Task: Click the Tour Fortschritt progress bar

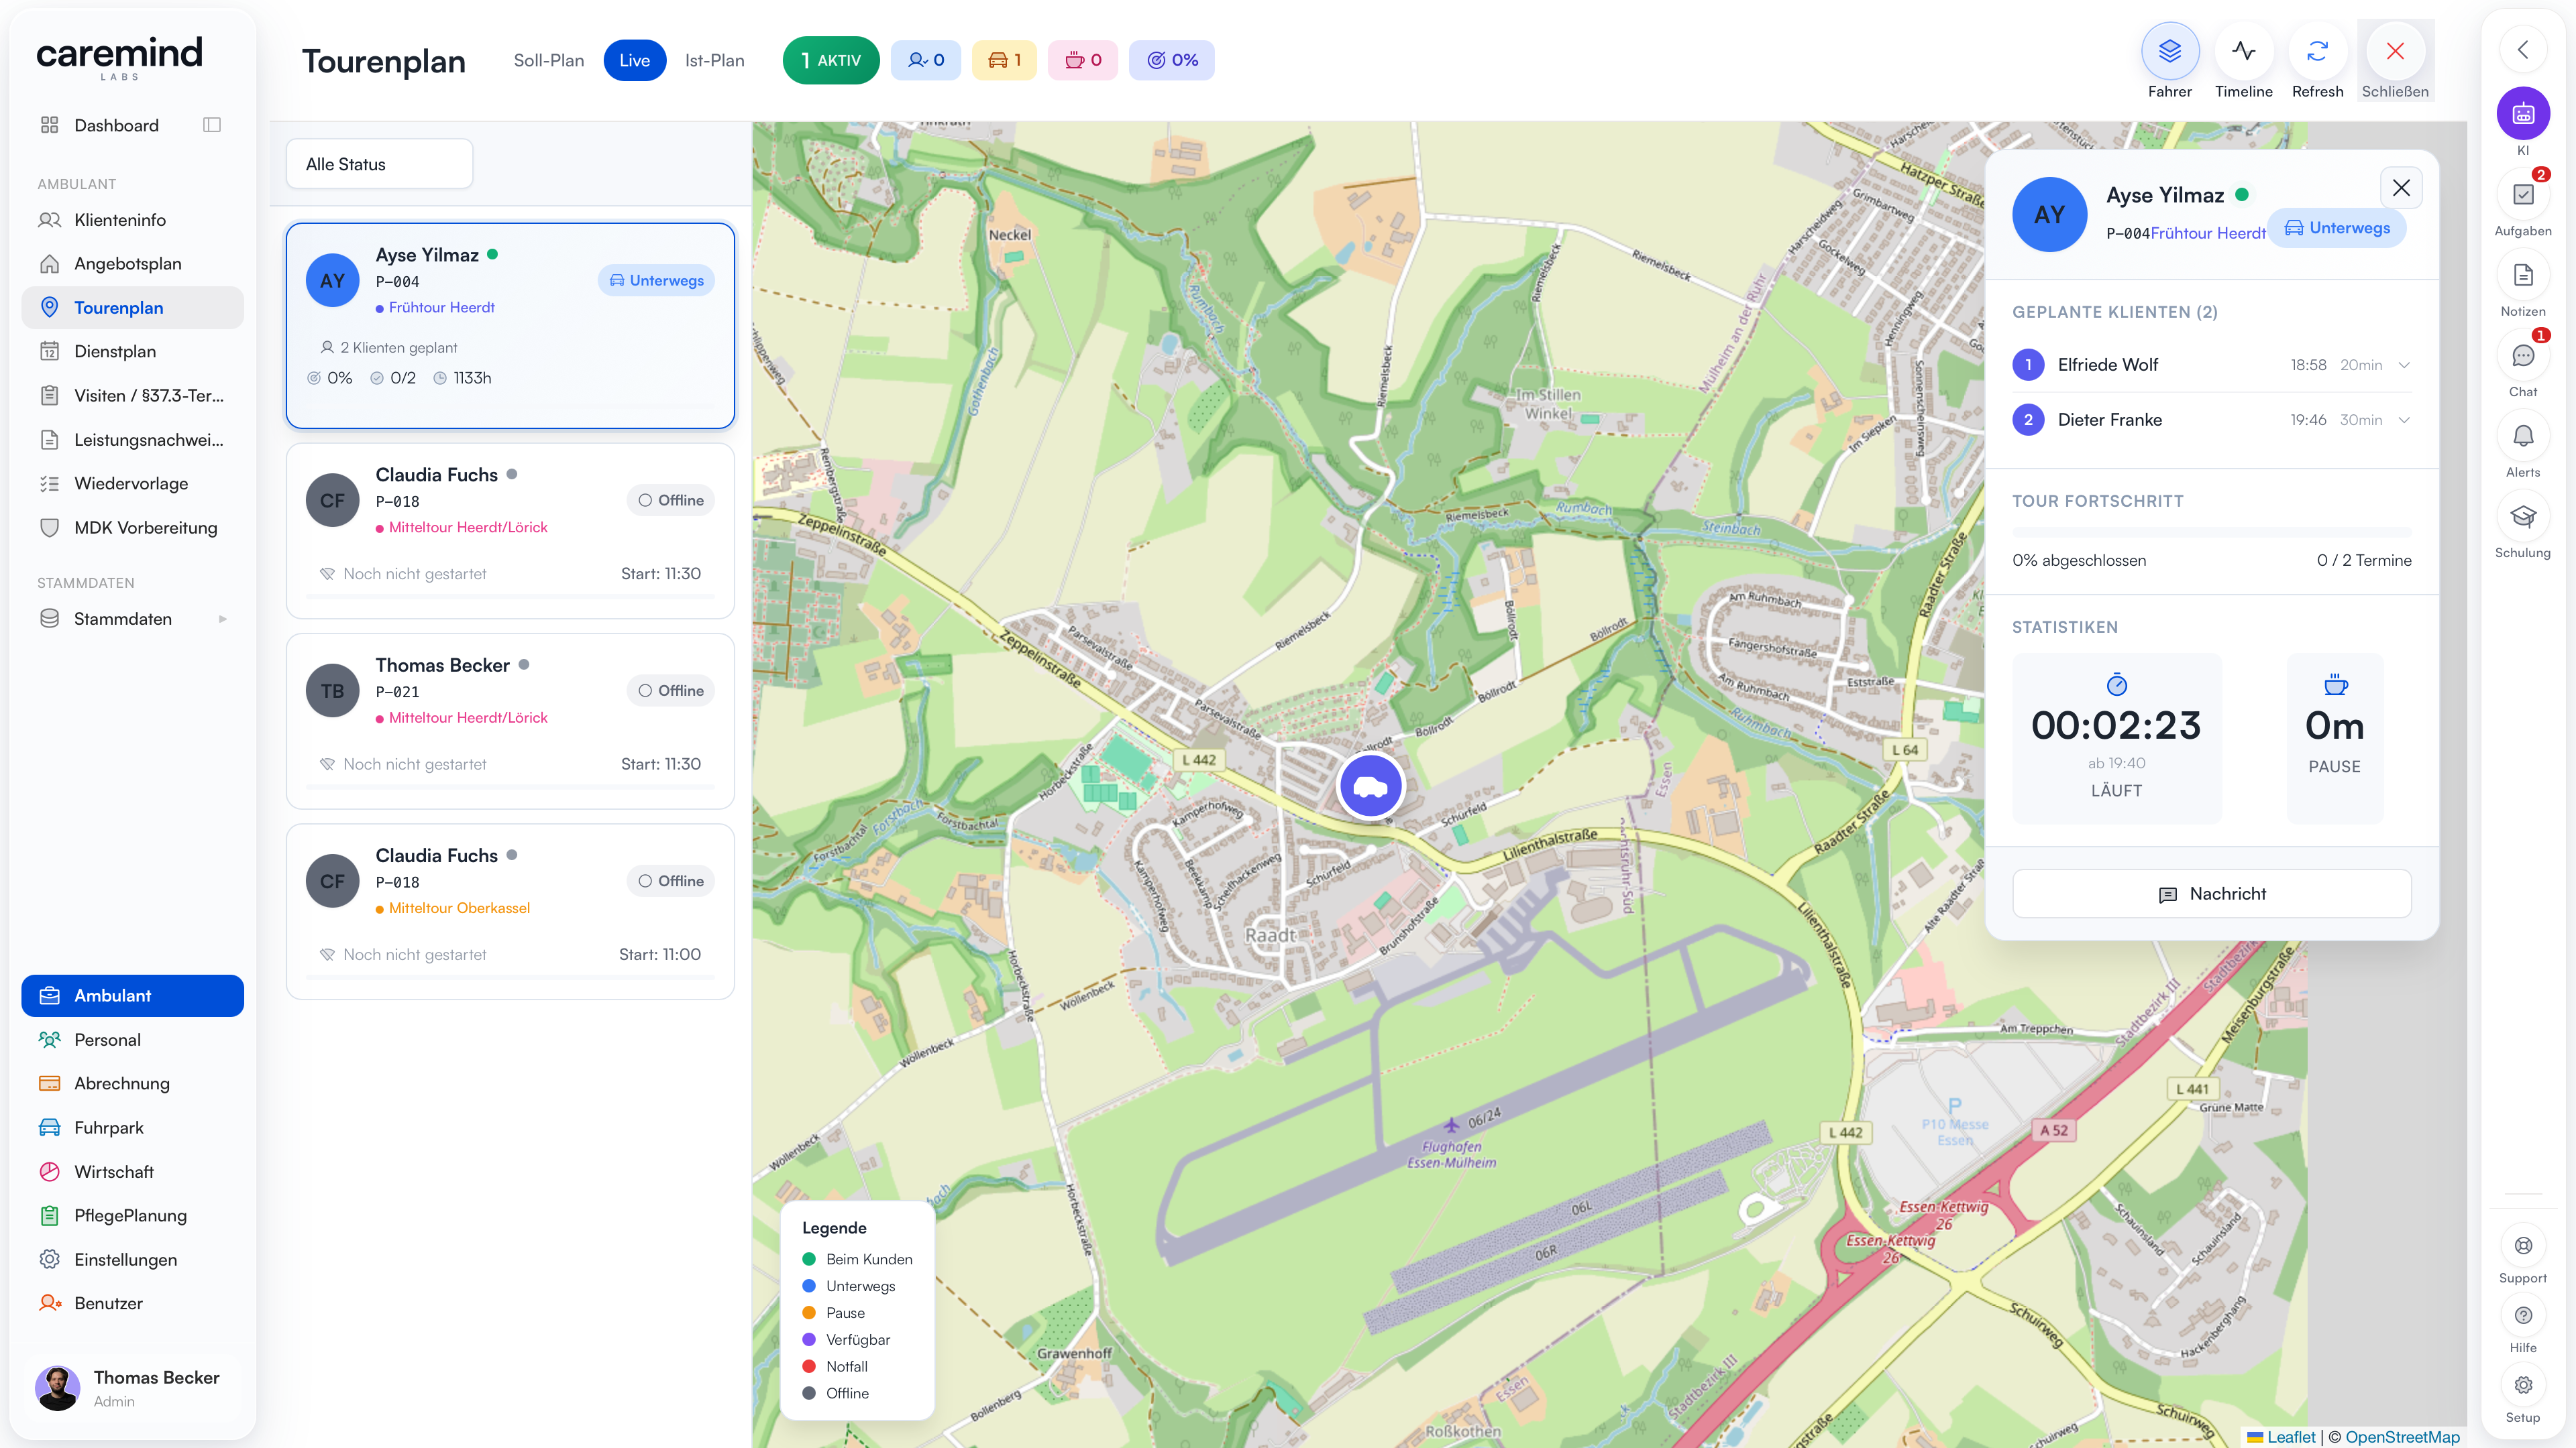Action: click(2211, 533)
